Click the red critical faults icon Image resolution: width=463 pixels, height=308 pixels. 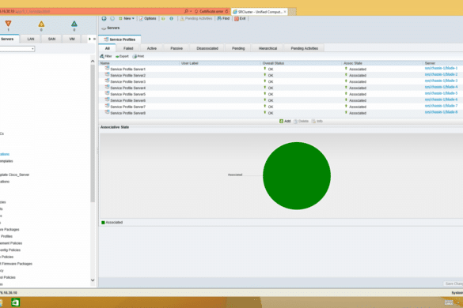(8, 23)
